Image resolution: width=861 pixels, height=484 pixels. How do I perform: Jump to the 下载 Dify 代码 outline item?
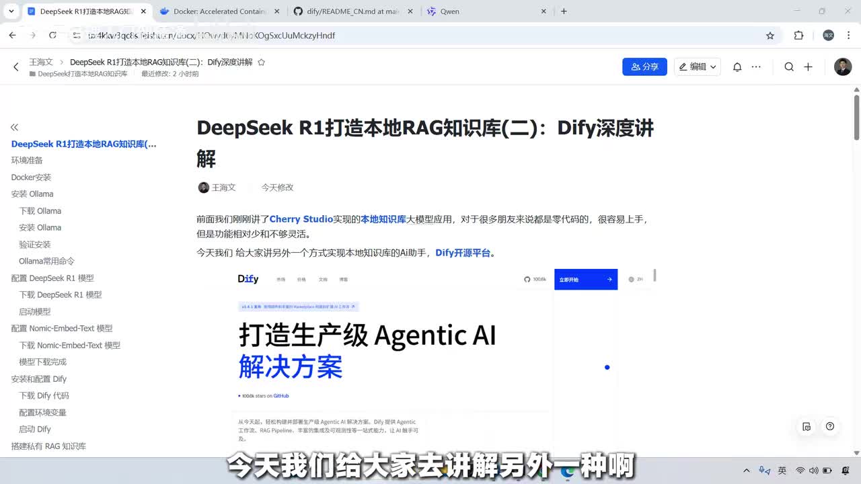44,396
